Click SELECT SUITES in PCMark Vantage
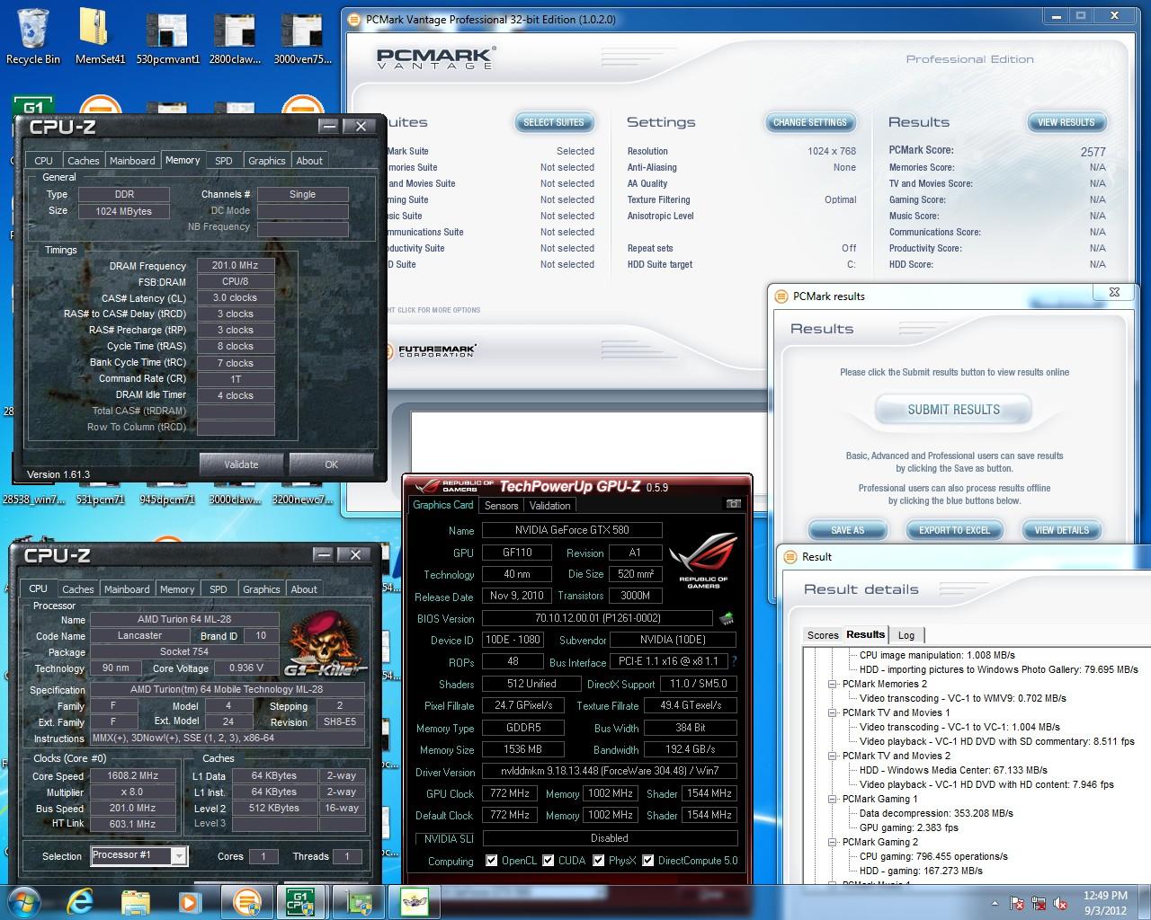Viewport: 1151px width, 920px height. pos(553,122)
